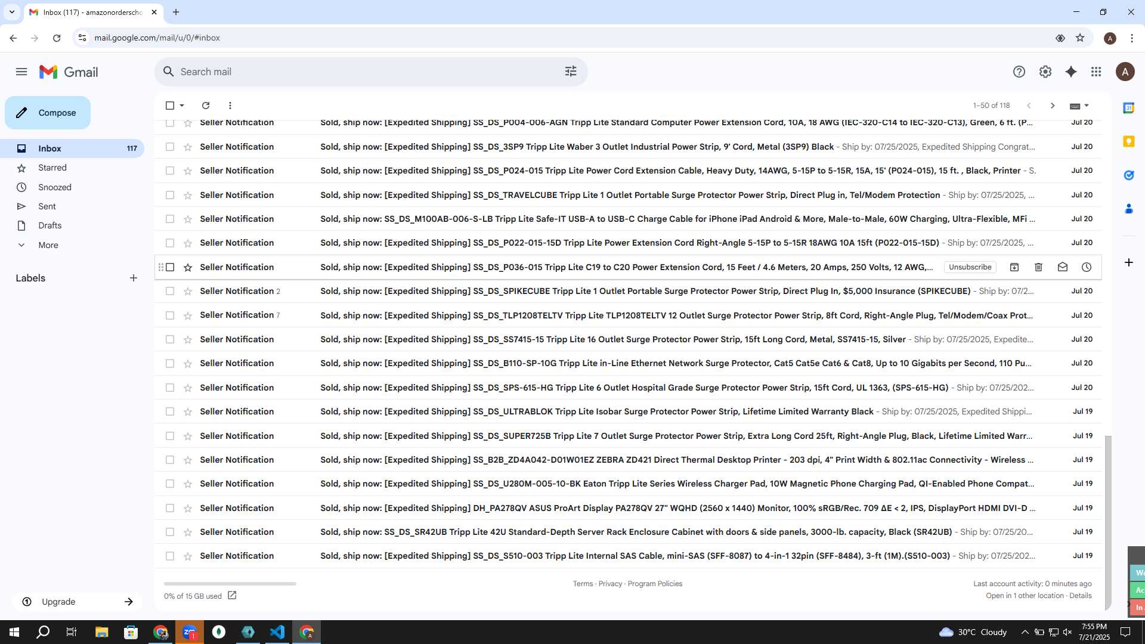
Task: Open Google Keep side panel
Action: point(1128,141)
